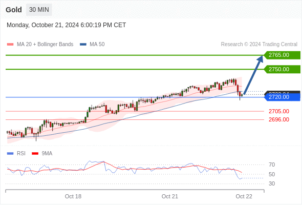302x205 pixels.
Task: Click the RSI 50 level label
Action: pyautogui.click(x=272, y=174)
